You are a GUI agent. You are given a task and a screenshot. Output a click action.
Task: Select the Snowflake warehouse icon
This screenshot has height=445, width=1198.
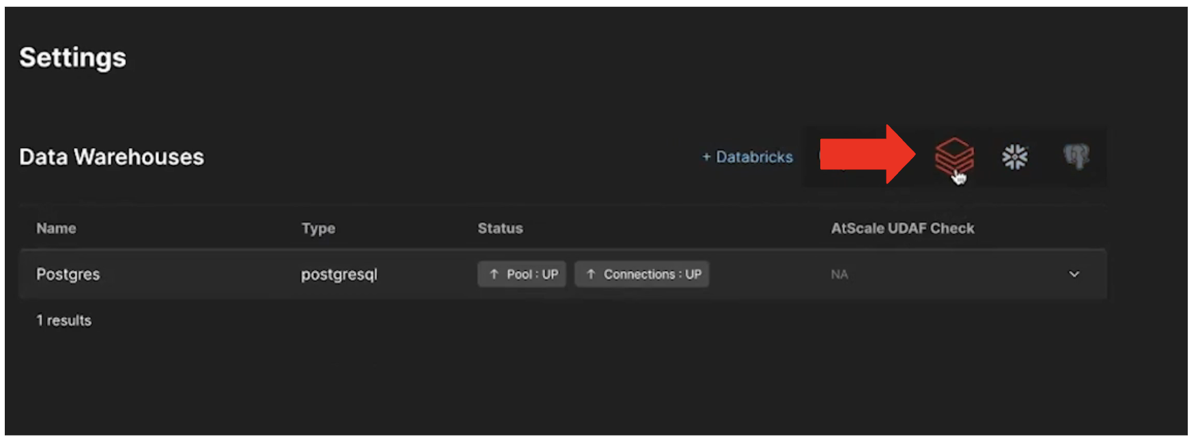pyautogui.click(x=1014, y=157)
